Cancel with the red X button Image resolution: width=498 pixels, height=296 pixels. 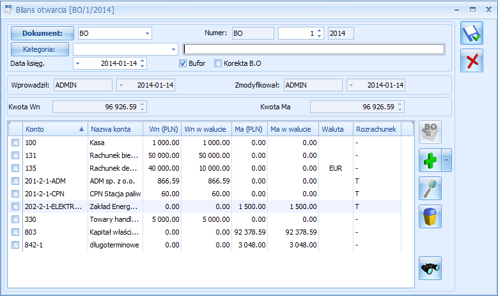(472, 60)
